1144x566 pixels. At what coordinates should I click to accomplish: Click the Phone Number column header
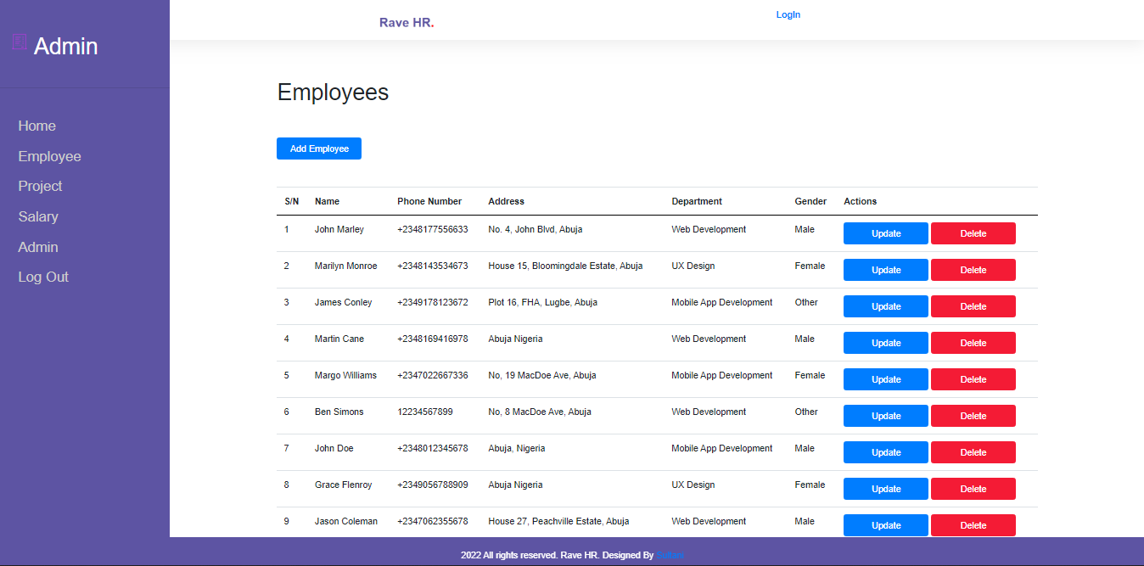pos(429,201)
